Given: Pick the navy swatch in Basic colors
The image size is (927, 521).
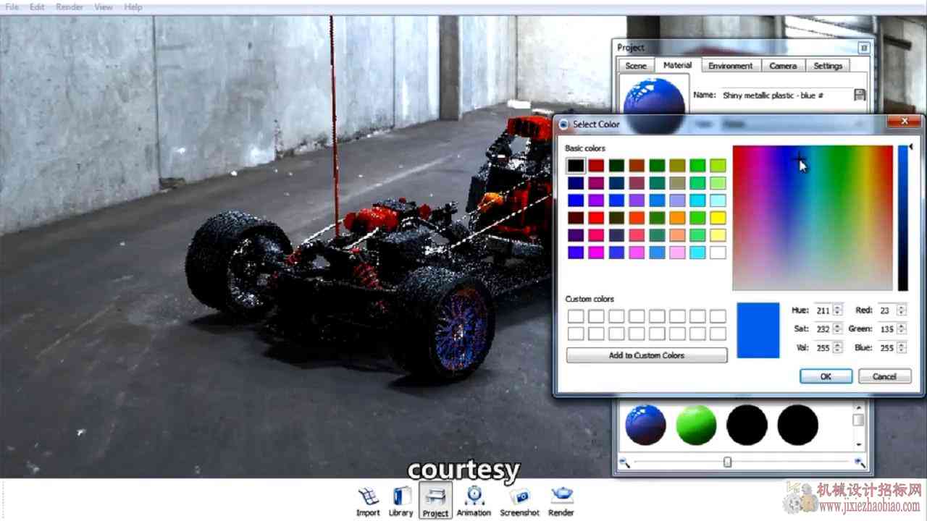Looking at the screenshot, I should 576,183.
